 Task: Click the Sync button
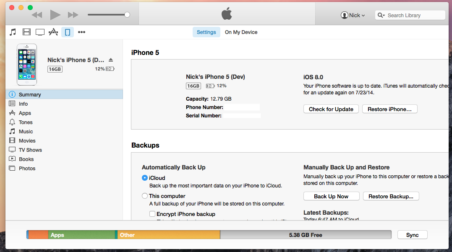pyautogui.click(x=412, y=235)
